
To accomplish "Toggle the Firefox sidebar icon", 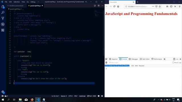I will coord(171,7).
